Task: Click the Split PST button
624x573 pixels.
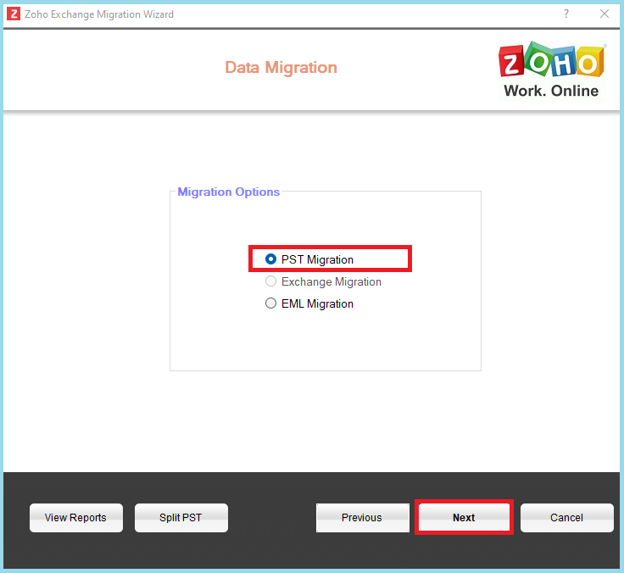Action: point(181,518)
